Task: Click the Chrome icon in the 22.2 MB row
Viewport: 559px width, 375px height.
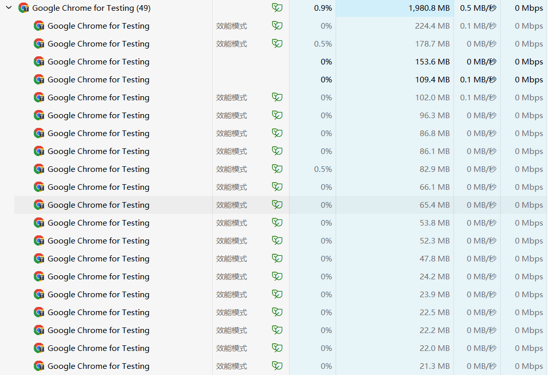Action: pyautogui.click(x=39, y=330)
